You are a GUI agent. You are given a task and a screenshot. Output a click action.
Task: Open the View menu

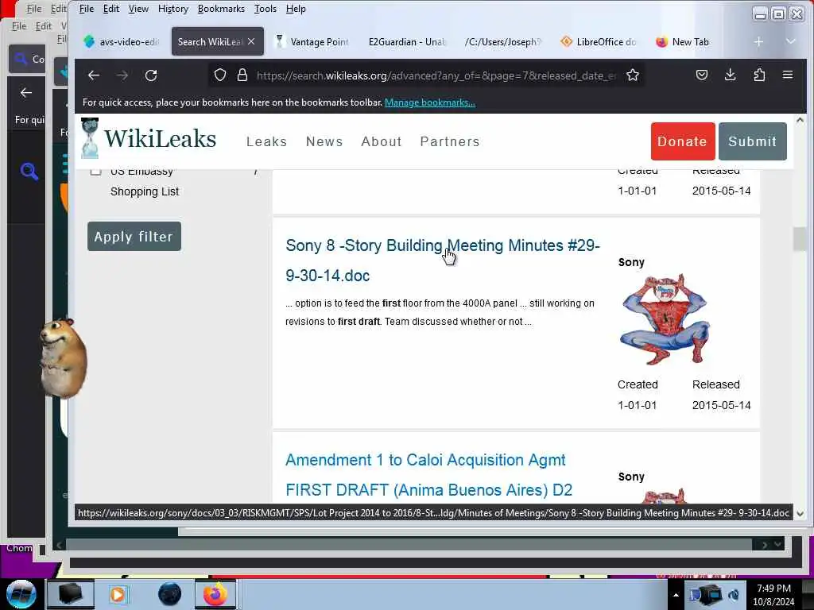coord(138,9)
